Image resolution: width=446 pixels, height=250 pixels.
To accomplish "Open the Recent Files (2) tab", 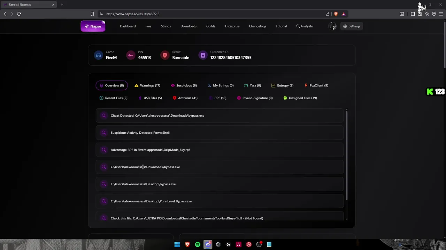I will [114, 98].
